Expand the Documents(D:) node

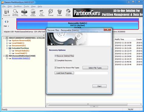pyautogui.click(x=7, y=46)
